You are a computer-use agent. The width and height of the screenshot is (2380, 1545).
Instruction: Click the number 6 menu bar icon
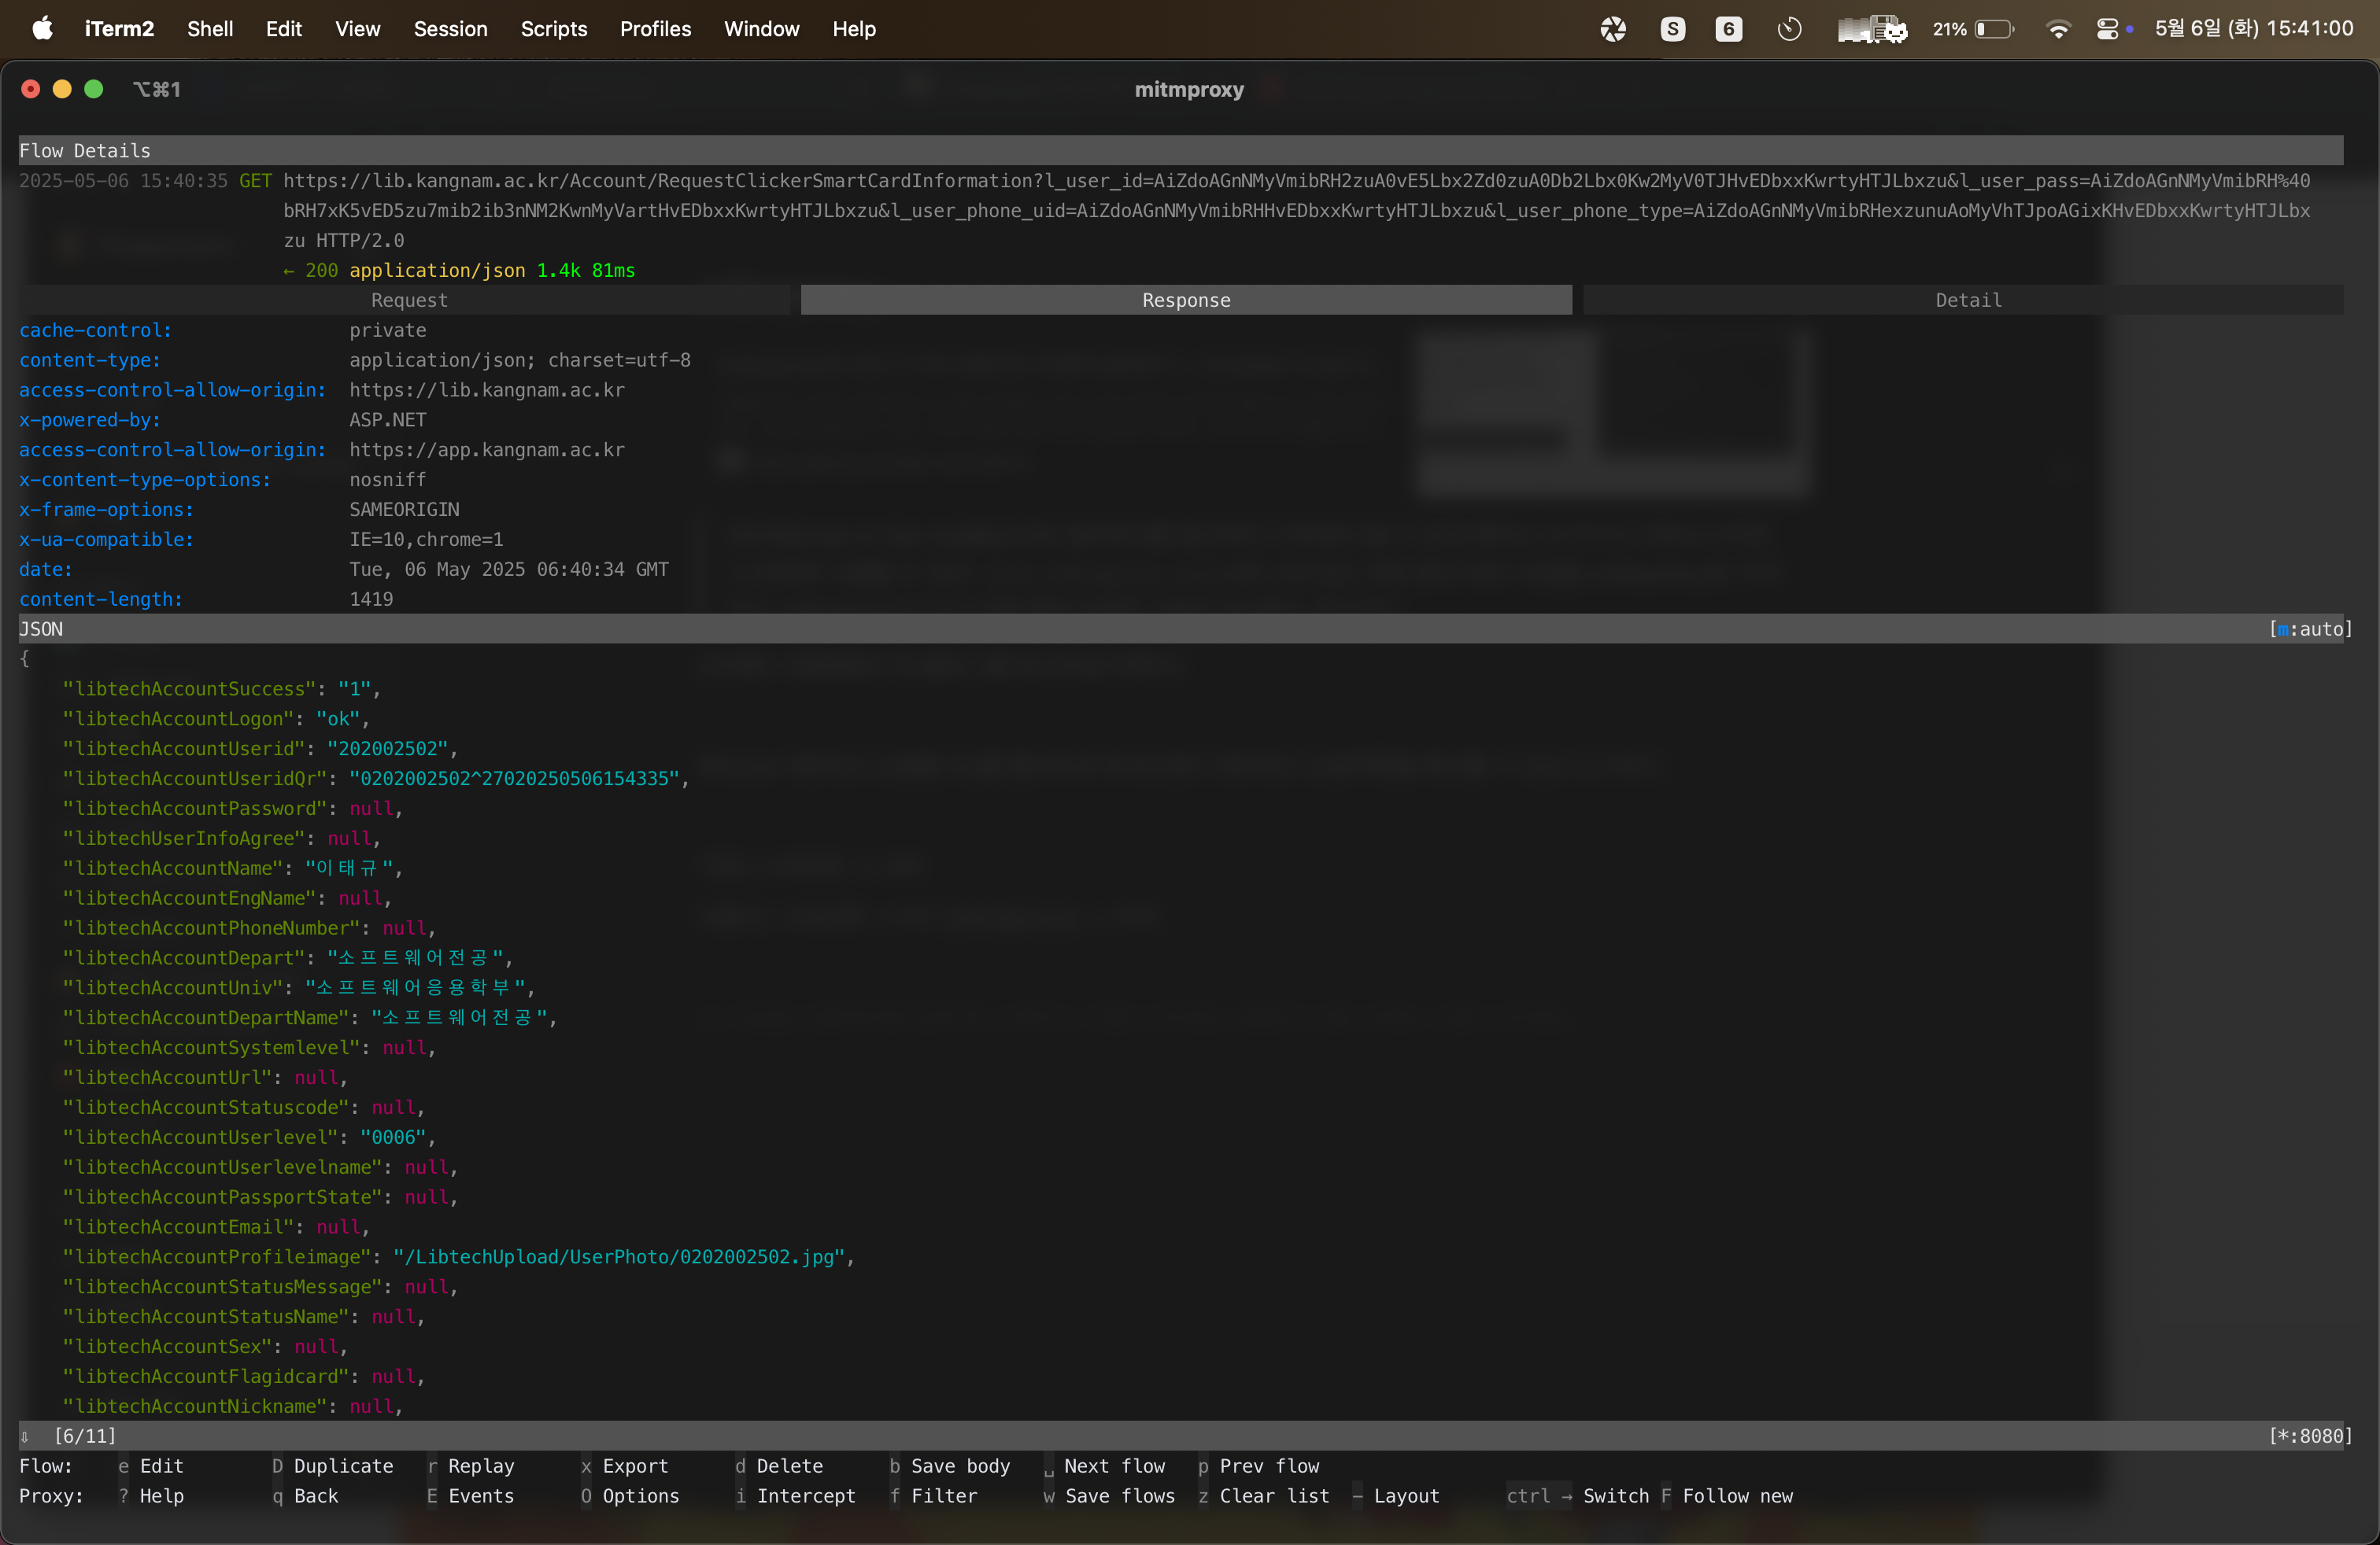pyautogui.click(x=1728, y=29)
